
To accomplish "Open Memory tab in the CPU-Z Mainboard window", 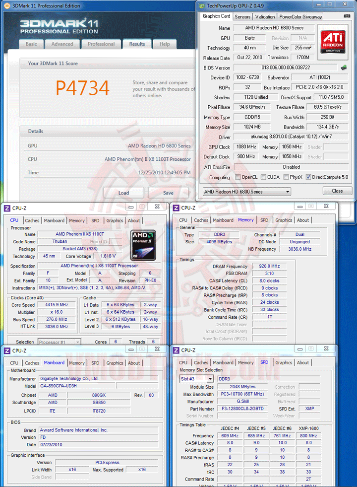I will [x=77, y=363].
